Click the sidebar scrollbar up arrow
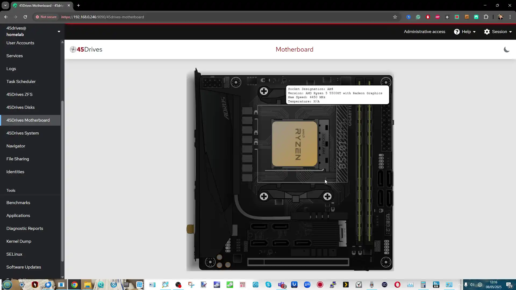 tap(62, 42)
